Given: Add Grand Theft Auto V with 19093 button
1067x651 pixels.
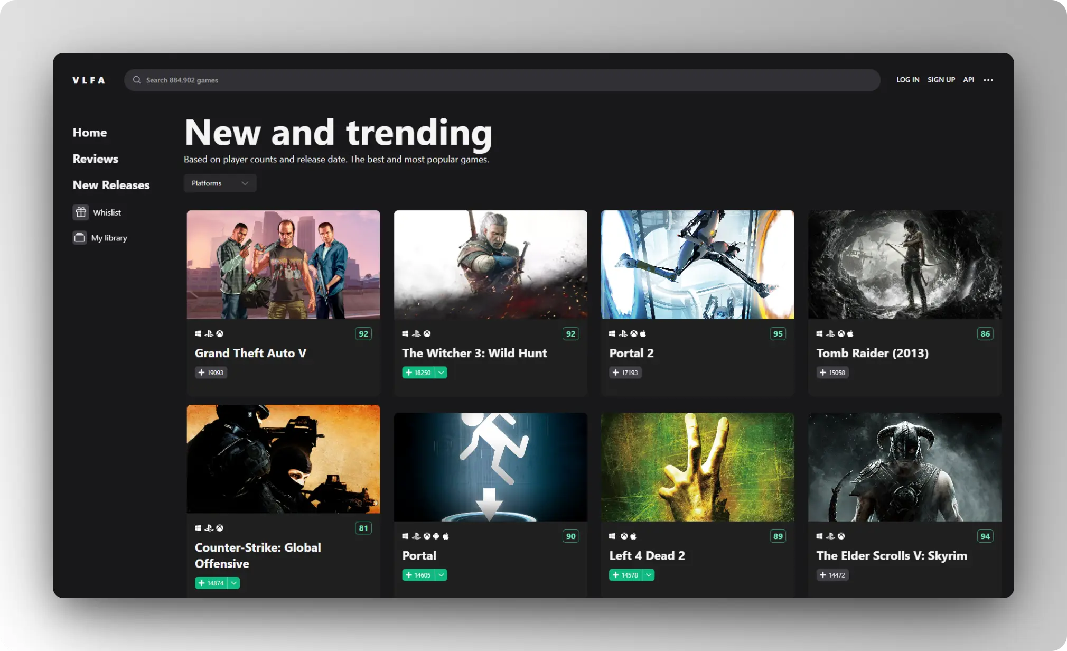Looking at the screenshot, I should pyautogui.click(x=211, y=373).
